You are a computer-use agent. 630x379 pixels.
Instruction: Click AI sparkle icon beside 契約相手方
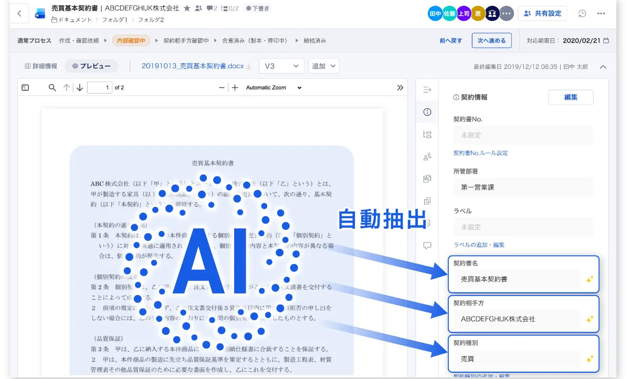pyautogui.click(x=590, y=319)
